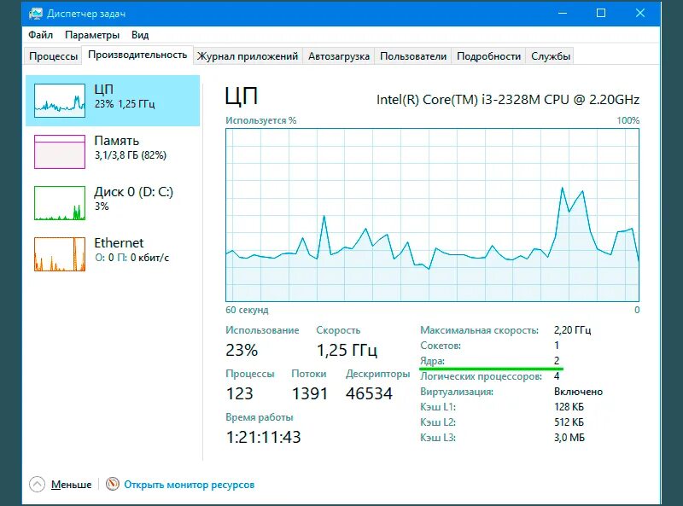Switch to the Журнал приложений tab
The height and width of the screenshot is (506, 683).
point(248,56)
